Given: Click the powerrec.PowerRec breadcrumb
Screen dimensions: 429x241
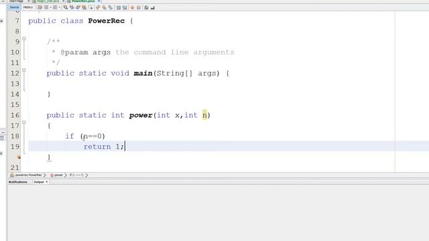Looking at the screenshot, I should point(26,175).
